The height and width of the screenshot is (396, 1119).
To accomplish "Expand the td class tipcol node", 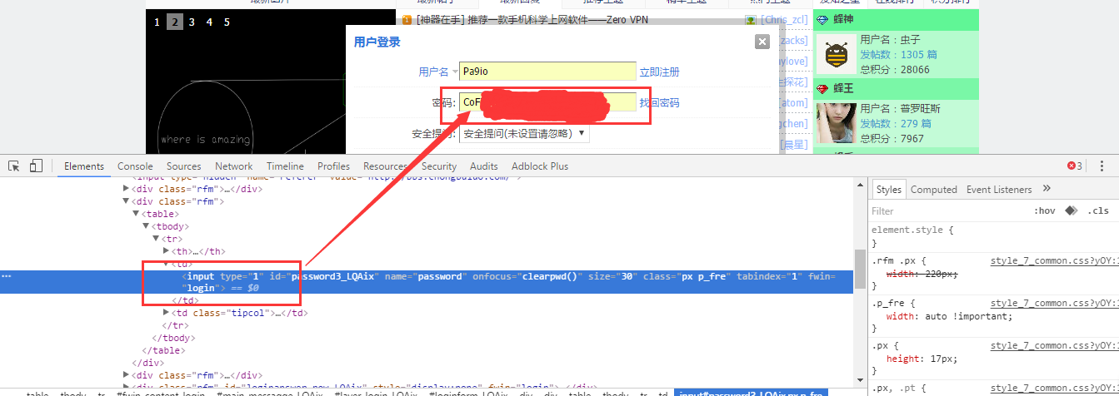I will 167,313.
